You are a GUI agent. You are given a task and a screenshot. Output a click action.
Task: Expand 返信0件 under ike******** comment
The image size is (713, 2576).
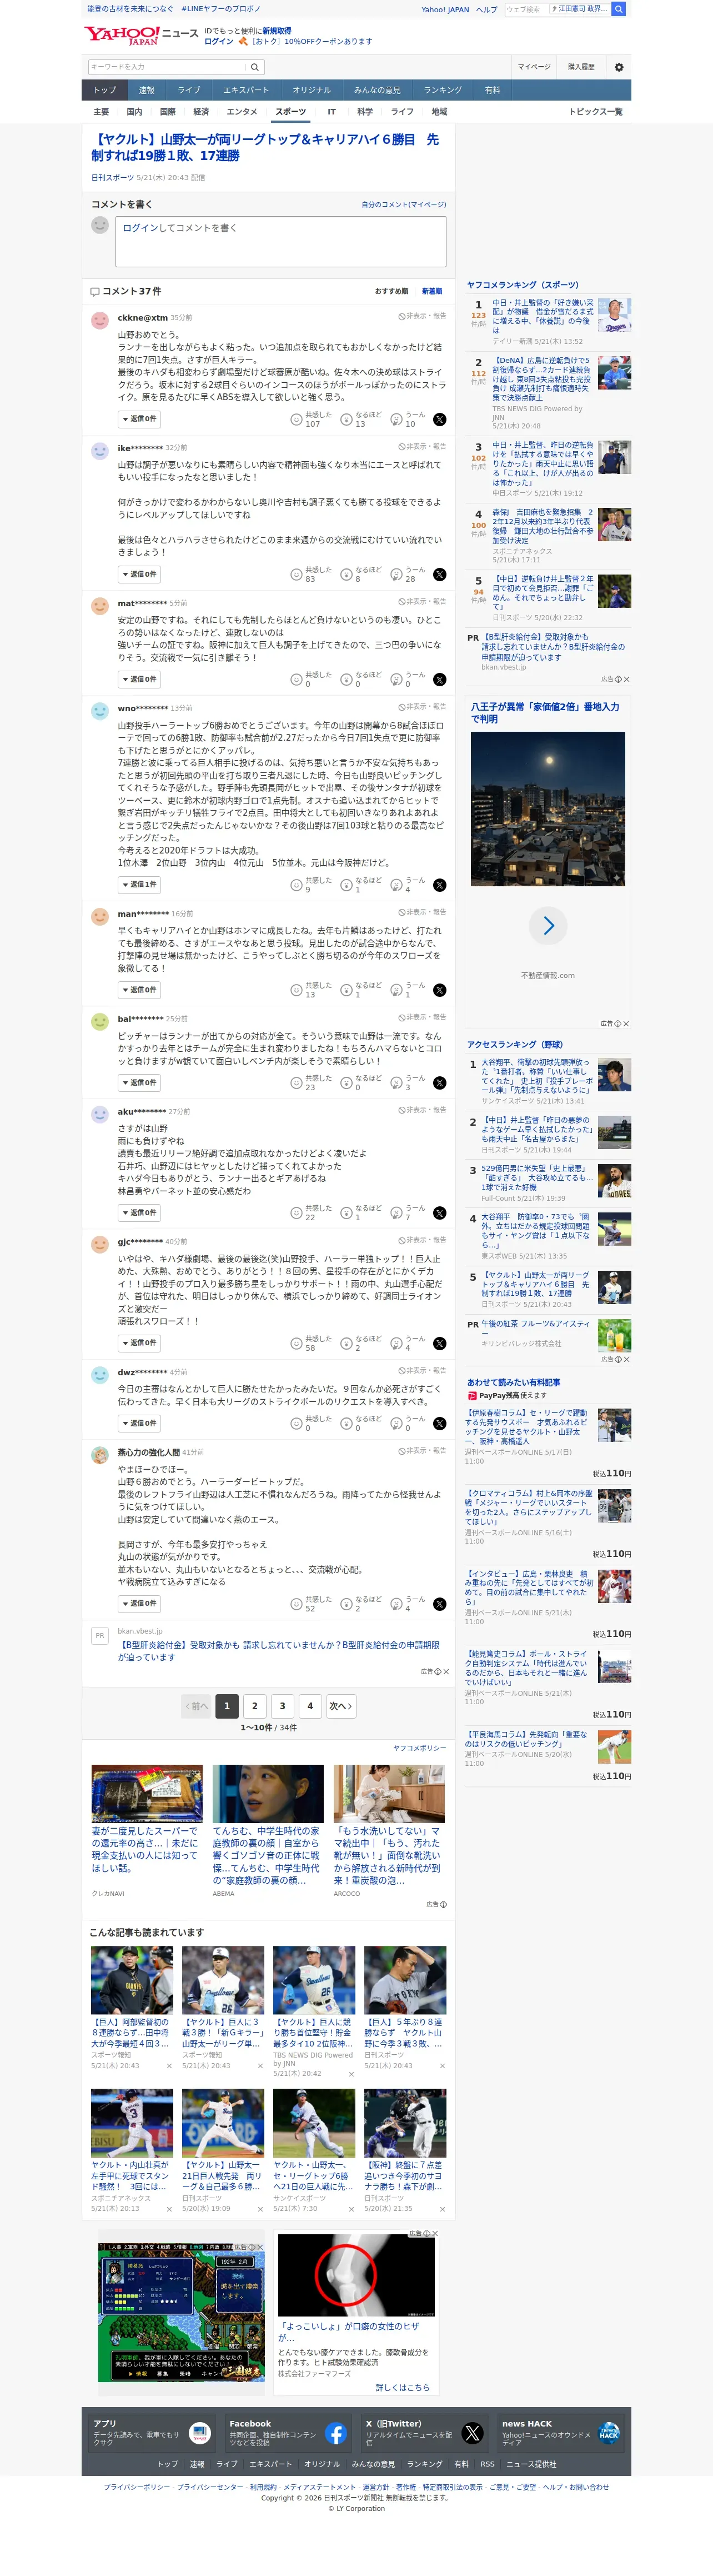[x=139, y=574]
